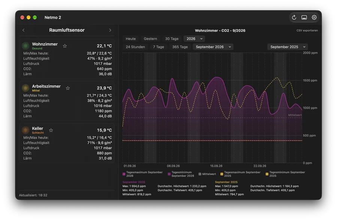
Task: Toggle the display window icon in toolbar
Action: click(304, 17)
